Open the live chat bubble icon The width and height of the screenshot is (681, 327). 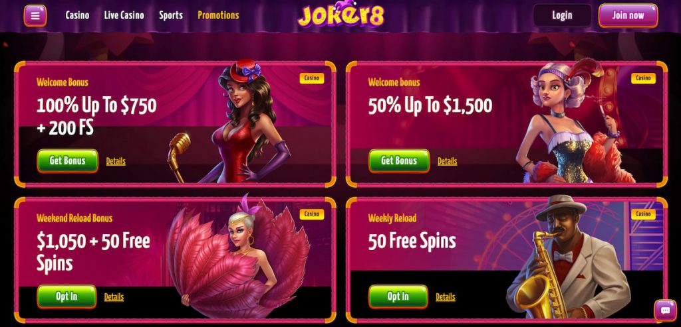(665, 310)
